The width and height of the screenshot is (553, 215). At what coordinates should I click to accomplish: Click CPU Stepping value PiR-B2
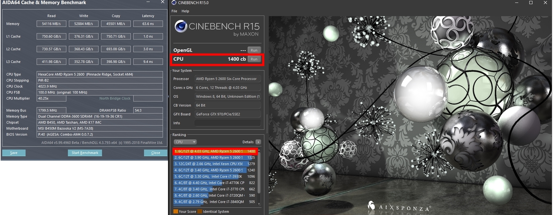100,80
